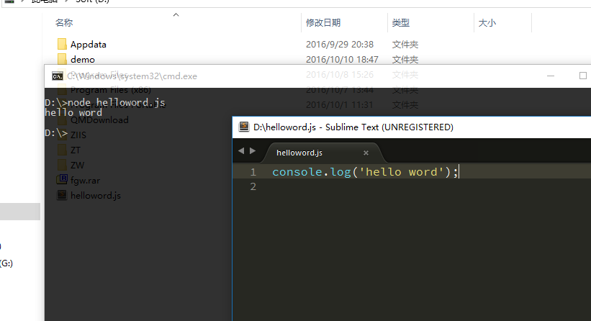Maximize the cmd.exe window

(x=583, y=76)
